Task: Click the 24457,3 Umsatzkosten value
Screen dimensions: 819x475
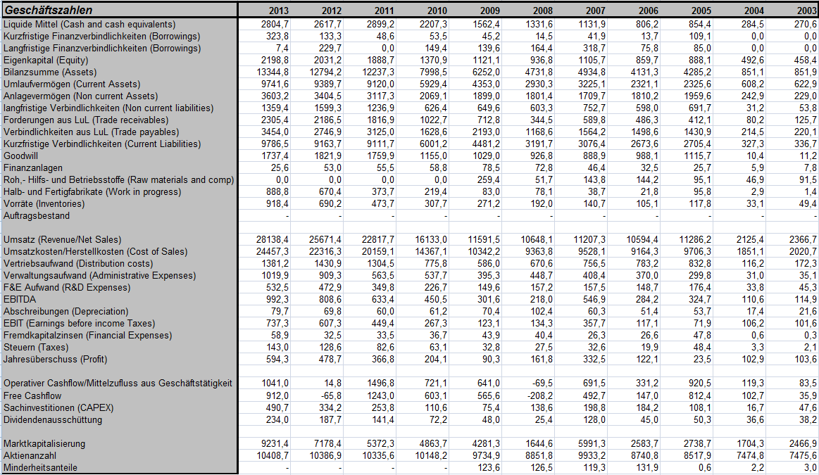Action: 273,252
